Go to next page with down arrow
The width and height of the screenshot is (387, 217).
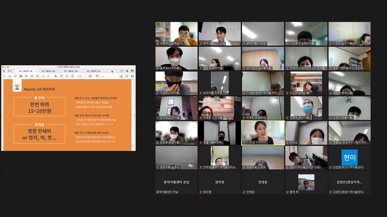(37, 76)
